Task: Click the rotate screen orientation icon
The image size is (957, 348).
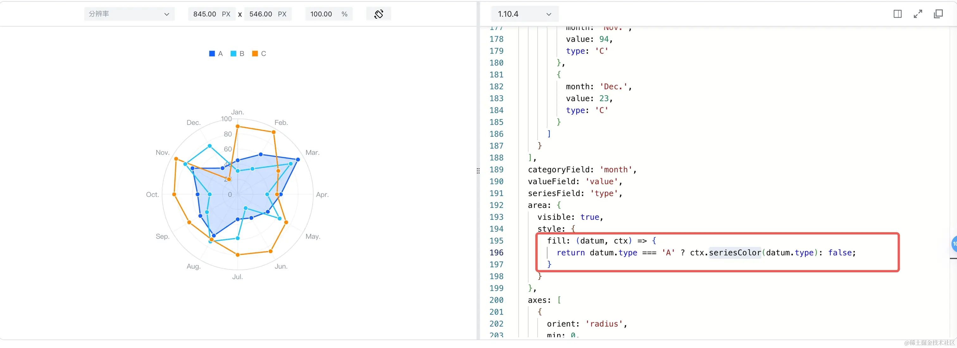Action: tap(378, 14)
